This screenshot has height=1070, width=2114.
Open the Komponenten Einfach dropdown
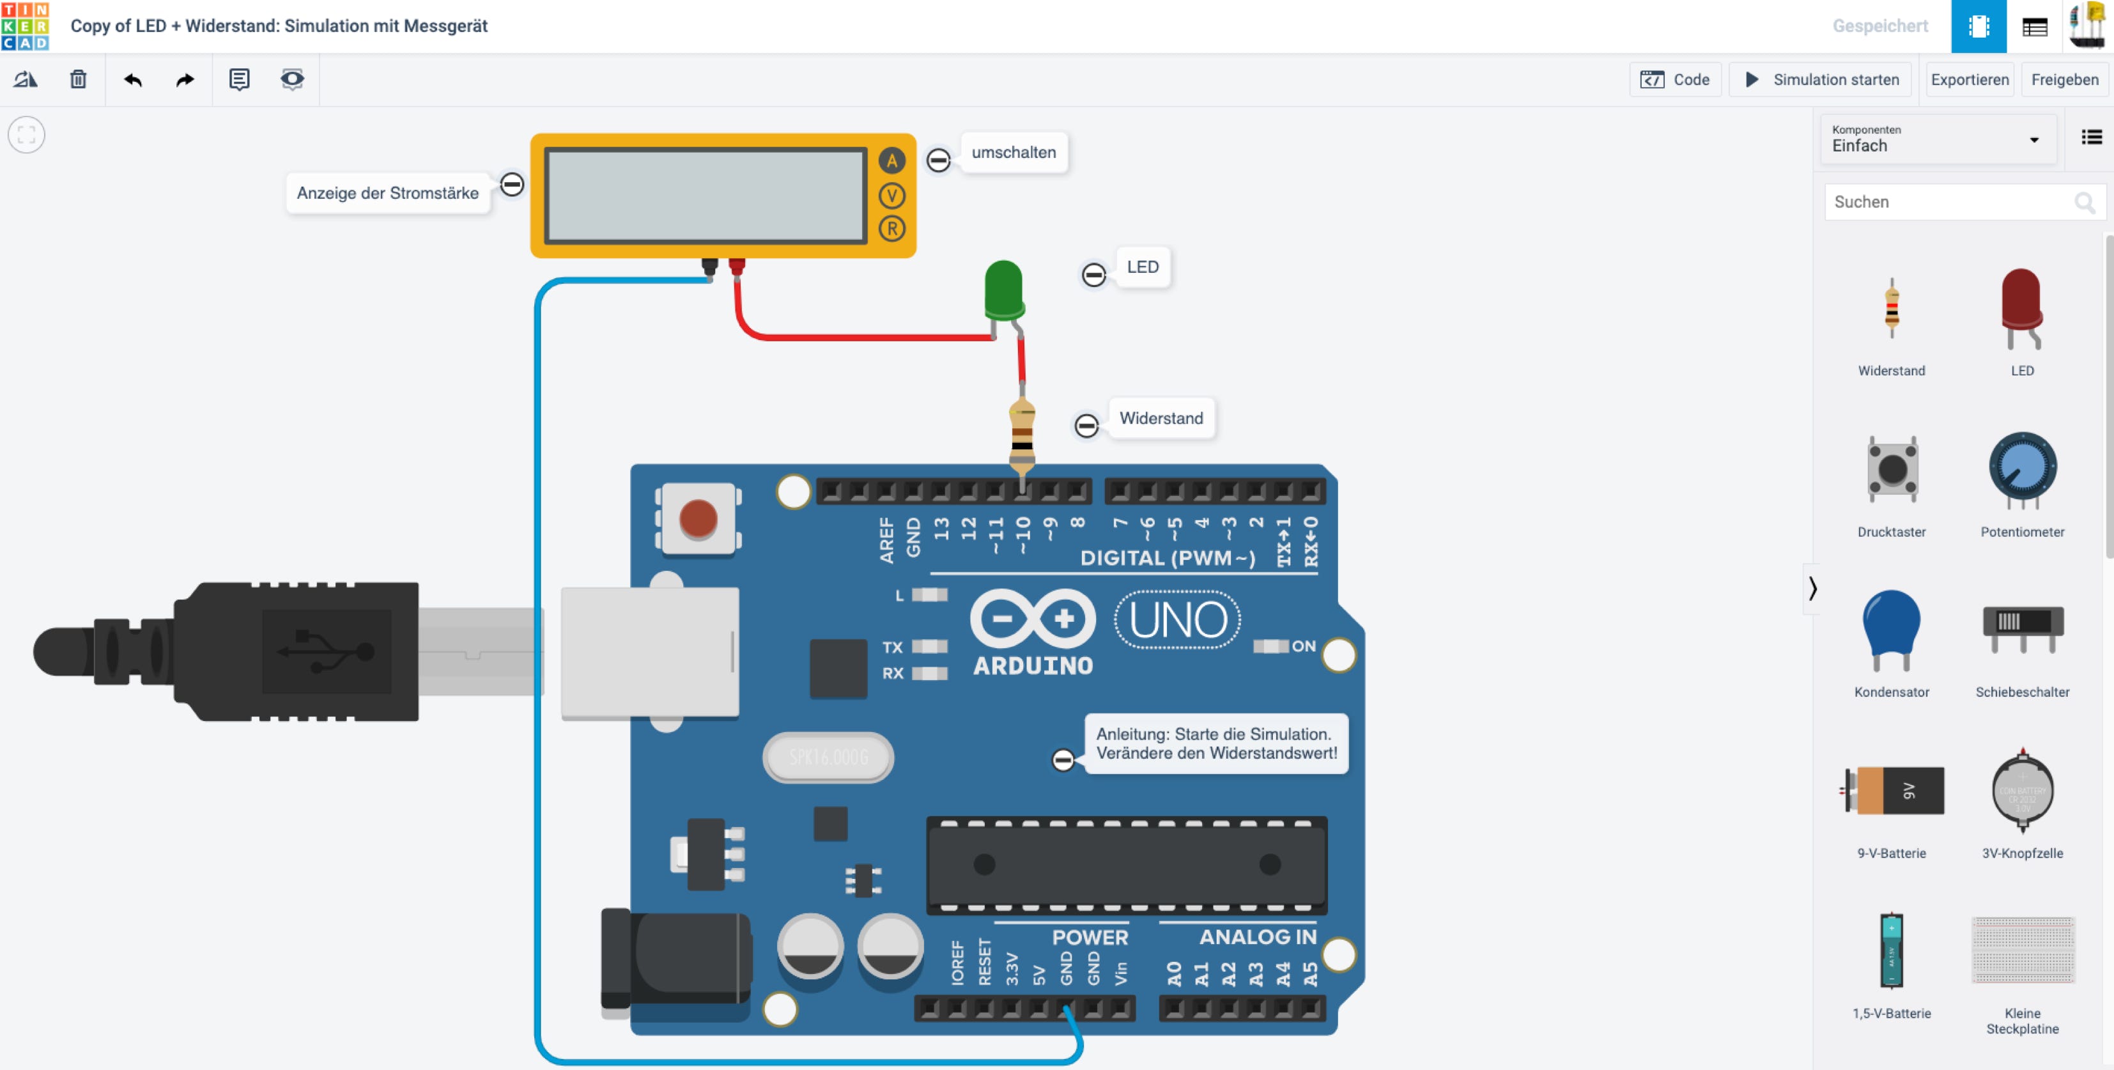pos(1938,139)
